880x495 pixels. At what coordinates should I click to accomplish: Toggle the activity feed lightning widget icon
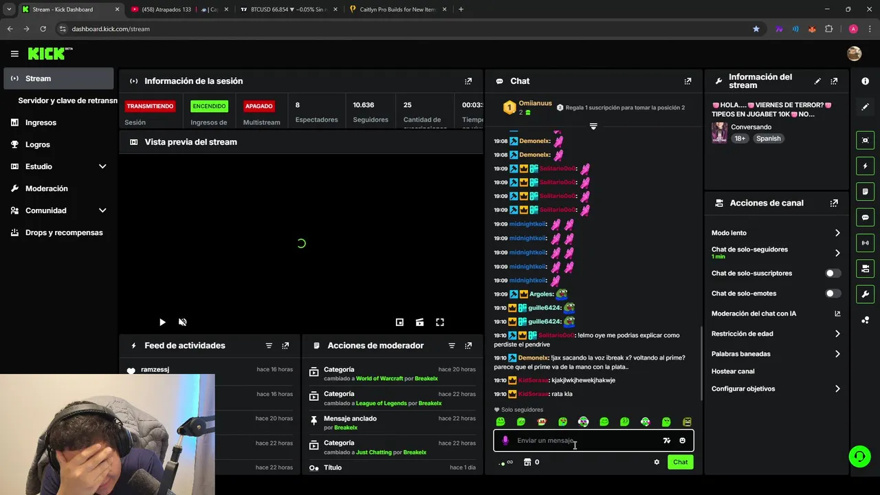pos(865,166)
